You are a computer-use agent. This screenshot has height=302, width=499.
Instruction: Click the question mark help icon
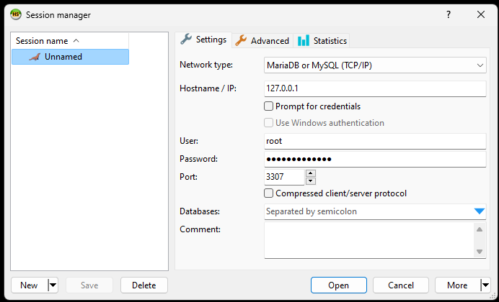(x=449, y=14)
